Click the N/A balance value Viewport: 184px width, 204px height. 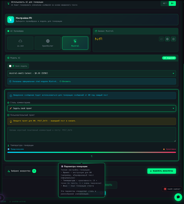click(x=99, y=39)
